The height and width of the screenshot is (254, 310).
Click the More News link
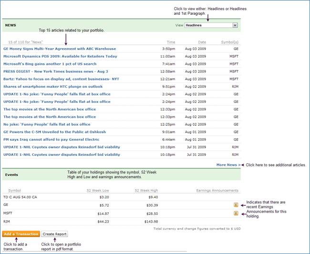coord(228,165)
